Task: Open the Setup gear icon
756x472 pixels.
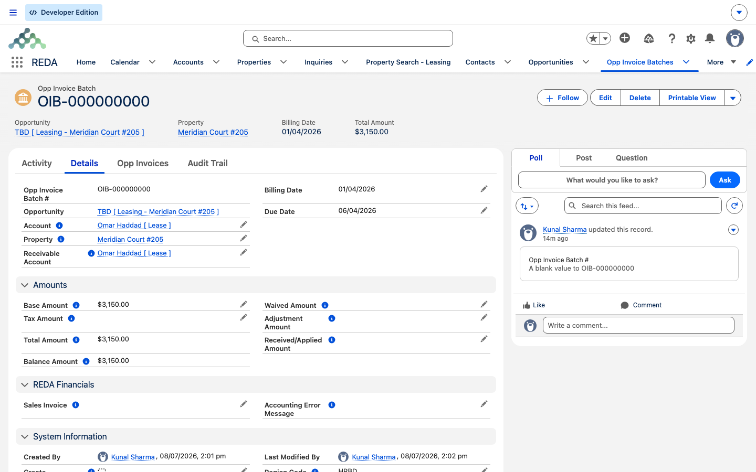Action: 691,38
